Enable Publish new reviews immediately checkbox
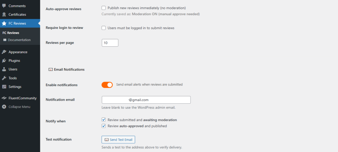338x152 pixels. 104,8
